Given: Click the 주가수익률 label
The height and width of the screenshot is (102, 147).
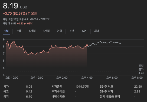Looking at the screenshot, I should (58, 91).
